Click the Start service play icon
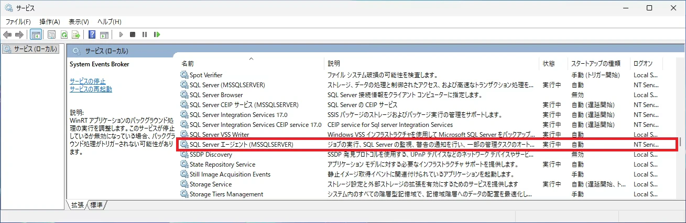Image resolution: width=686 pixels, height=223 pixels. (x=121, y=35)
